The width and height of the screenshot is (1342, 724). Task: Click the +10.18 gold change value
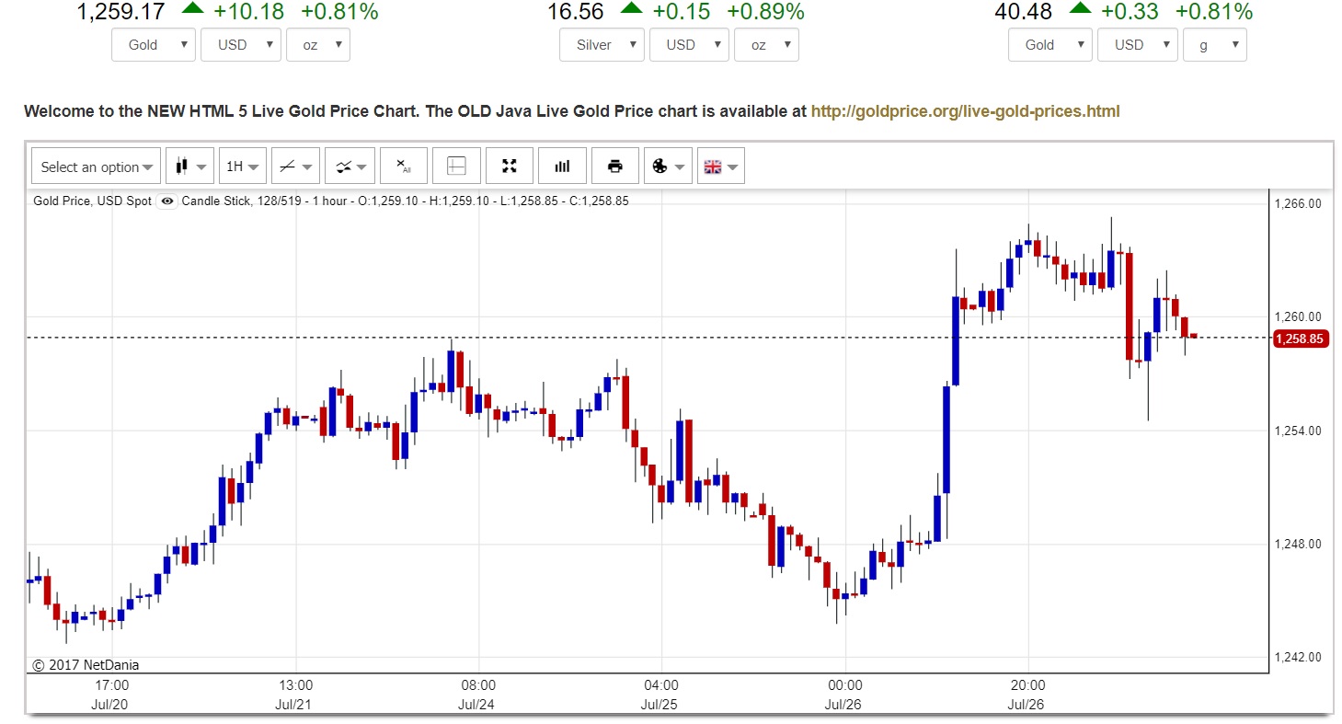(x=248, y=12)
